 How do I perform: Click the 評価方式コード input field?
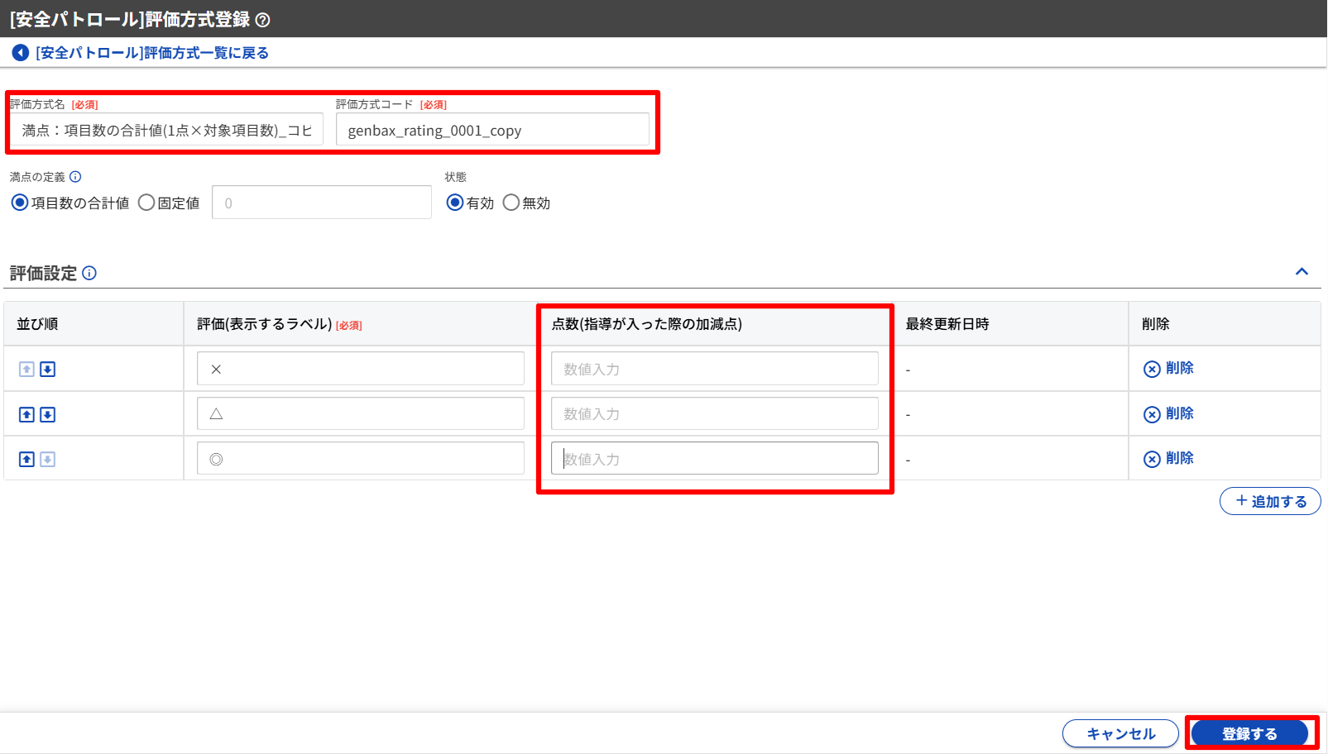point(492,130)
